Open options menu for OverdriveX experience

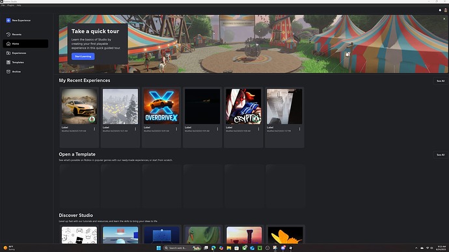pos(176,129)
